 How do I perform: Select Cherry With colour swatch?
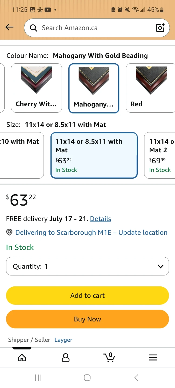click(x=36, y=88)
